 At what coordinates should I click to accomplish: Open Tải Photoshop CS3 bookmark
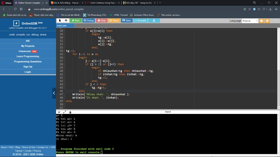(x=95, y=15)
